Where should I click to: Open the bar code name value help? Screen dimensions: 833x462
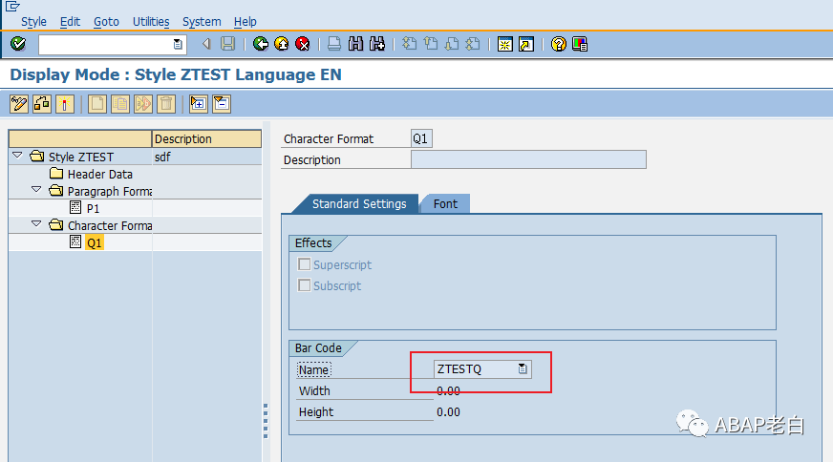pos(523,369)
